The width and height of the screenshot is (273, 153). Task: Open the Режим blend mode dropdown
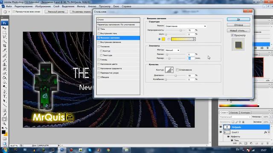click(x=186, y=26)
